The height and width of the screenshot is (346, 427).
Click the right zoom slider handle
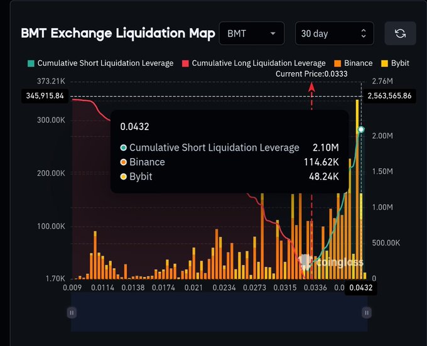367,313
